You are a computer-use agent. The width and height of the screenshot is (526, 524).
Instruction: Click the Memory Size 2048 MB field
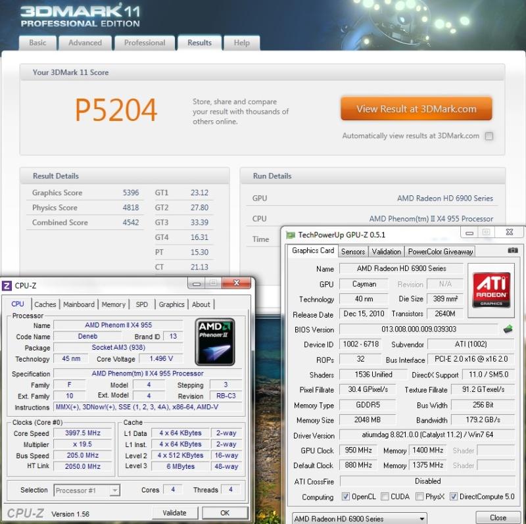tap(368, 419)
